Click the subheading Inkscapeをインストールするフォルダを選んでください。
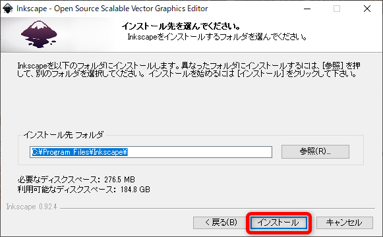This screenshot has width=383, height=237. coord(217,37)
